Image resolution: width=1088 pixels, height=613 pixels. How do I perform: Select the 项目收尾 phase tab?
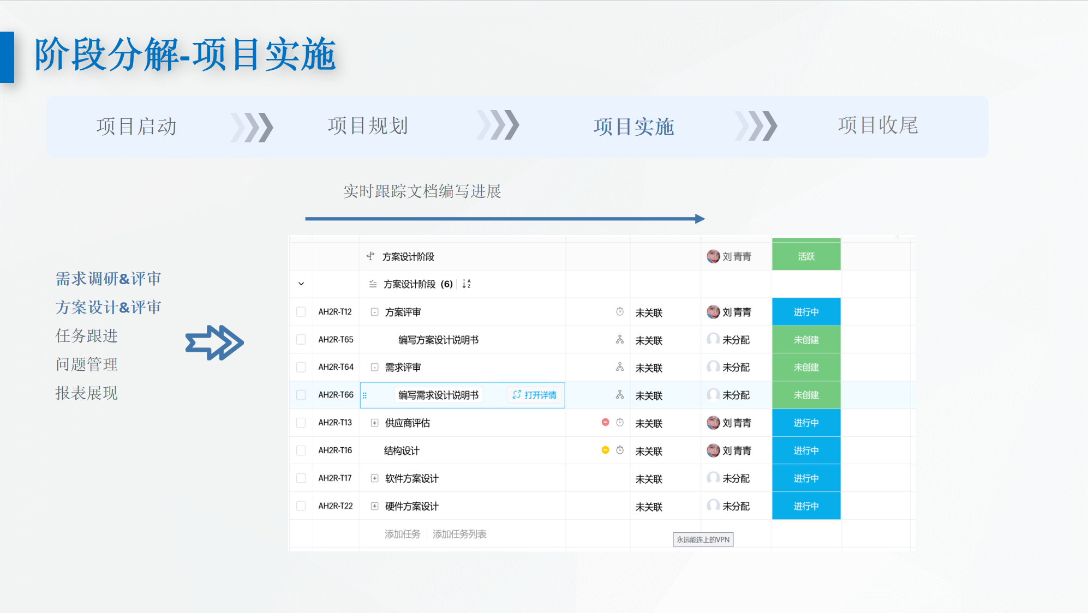[877, 126]
